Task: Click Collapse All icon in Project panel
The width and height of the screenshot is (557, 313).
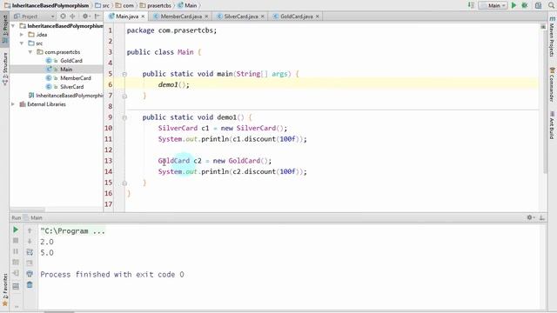Action: click(x=72, y=17)
